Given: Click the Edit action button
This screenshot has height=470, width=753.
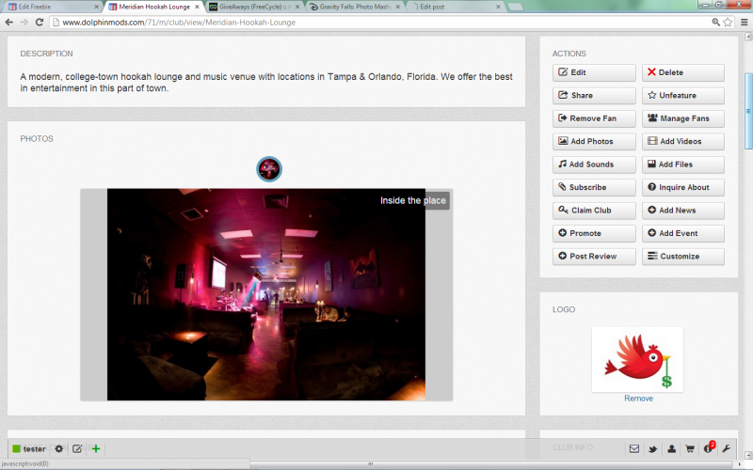Looking at the screenshot, I should coord(594,72).
